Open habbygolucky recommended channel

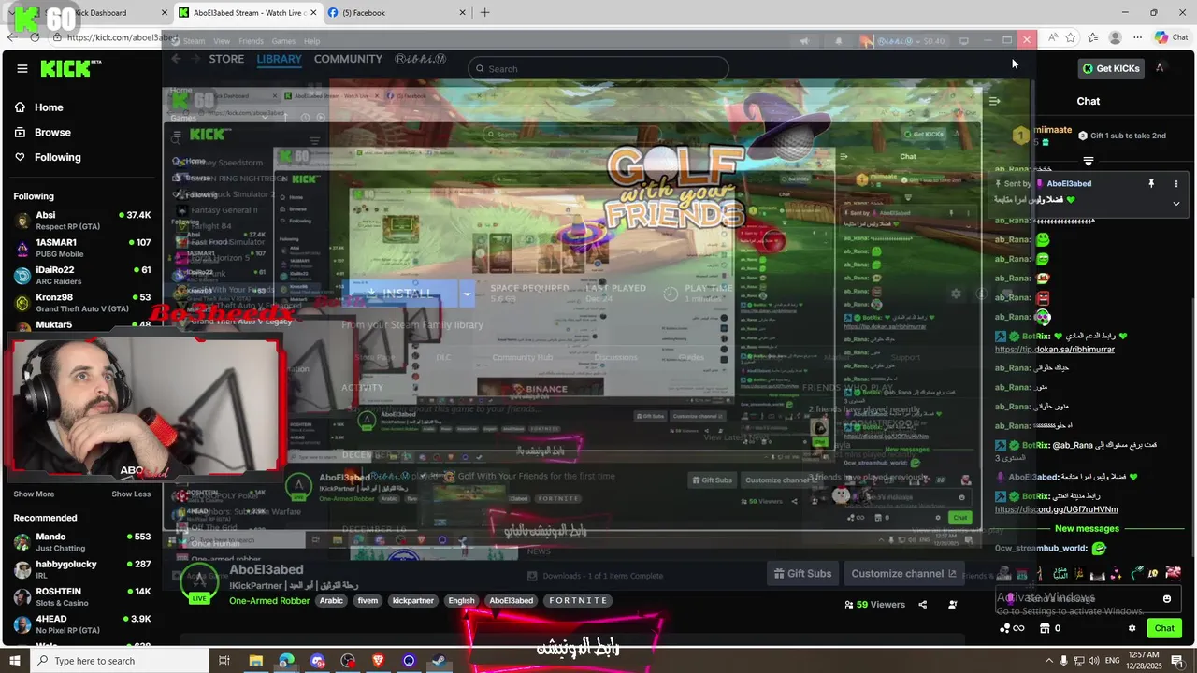click(x=81, y=569)
